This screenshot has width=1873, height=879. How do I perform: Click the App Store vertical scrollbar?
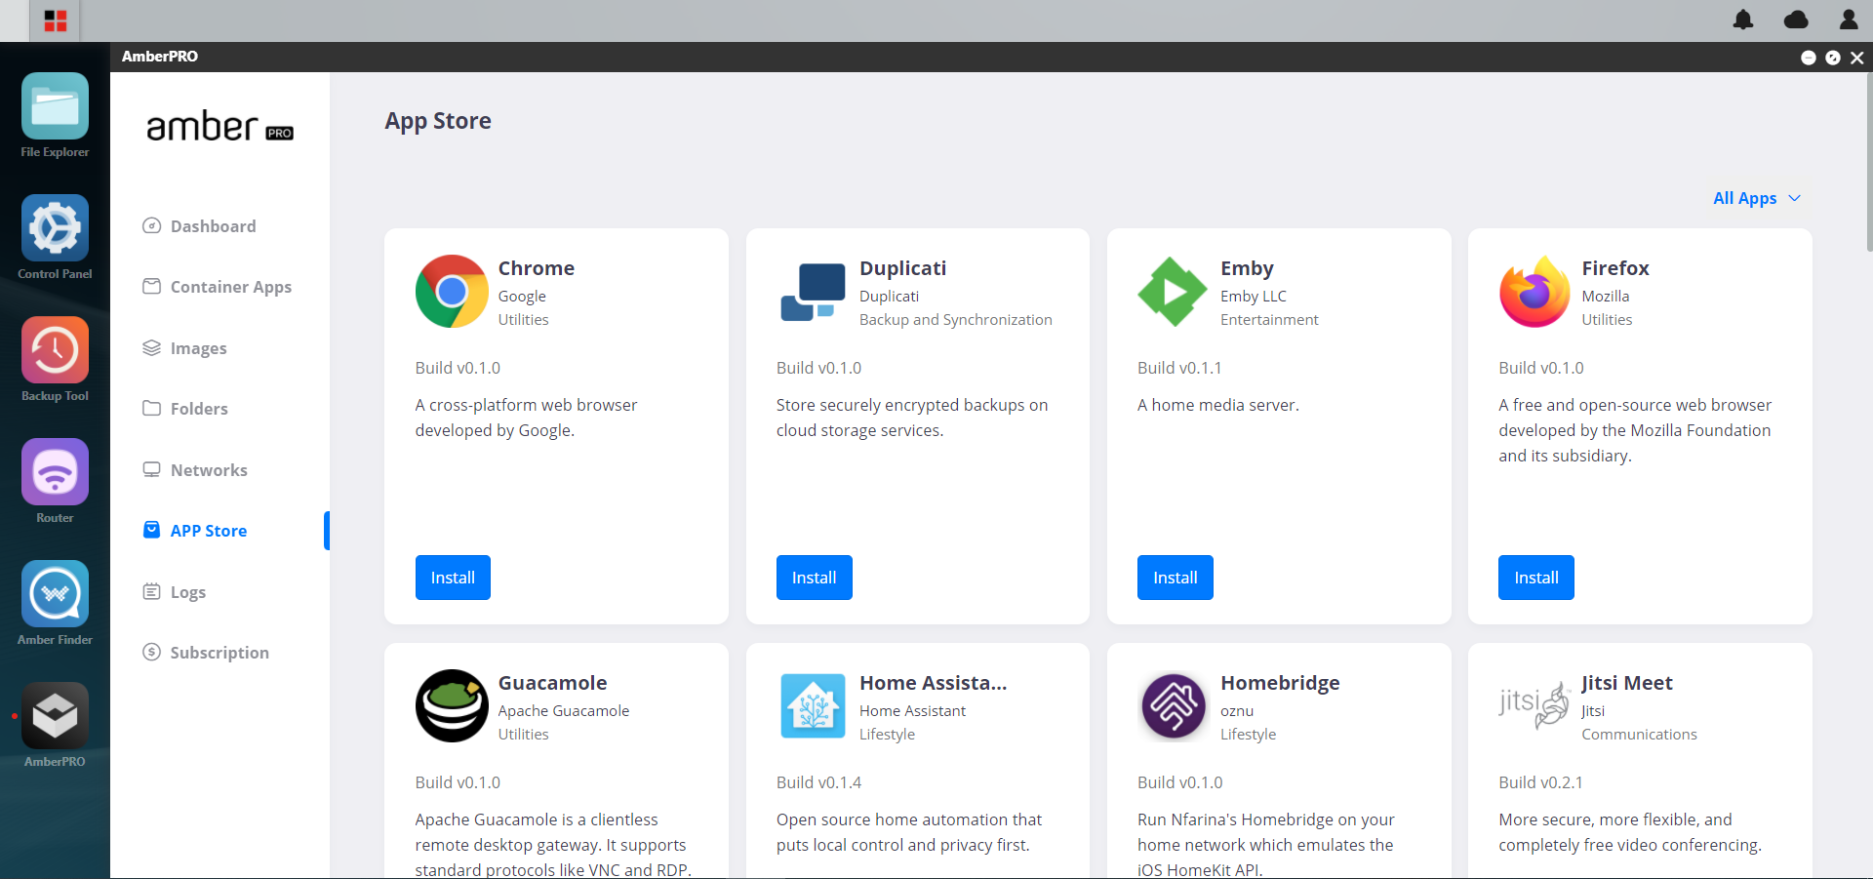[x=1868, y=162]
